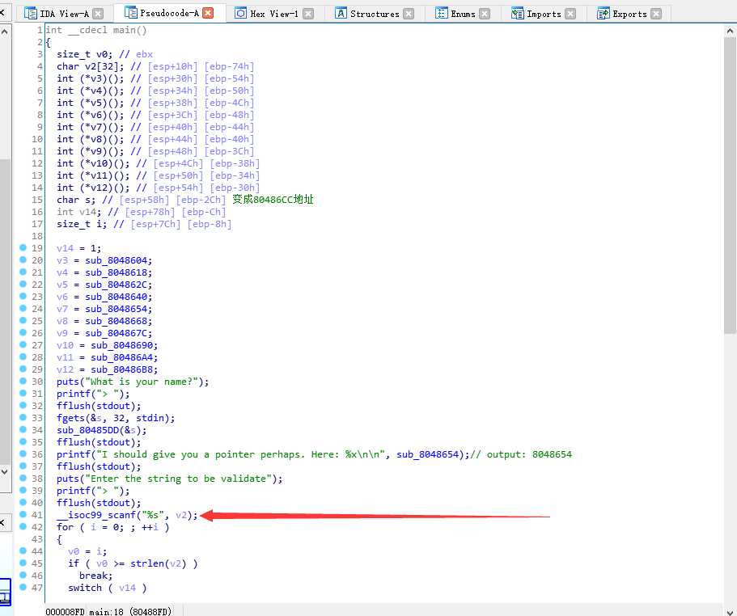Click "switch ( v14 )" statement

(x=107, y=588)
